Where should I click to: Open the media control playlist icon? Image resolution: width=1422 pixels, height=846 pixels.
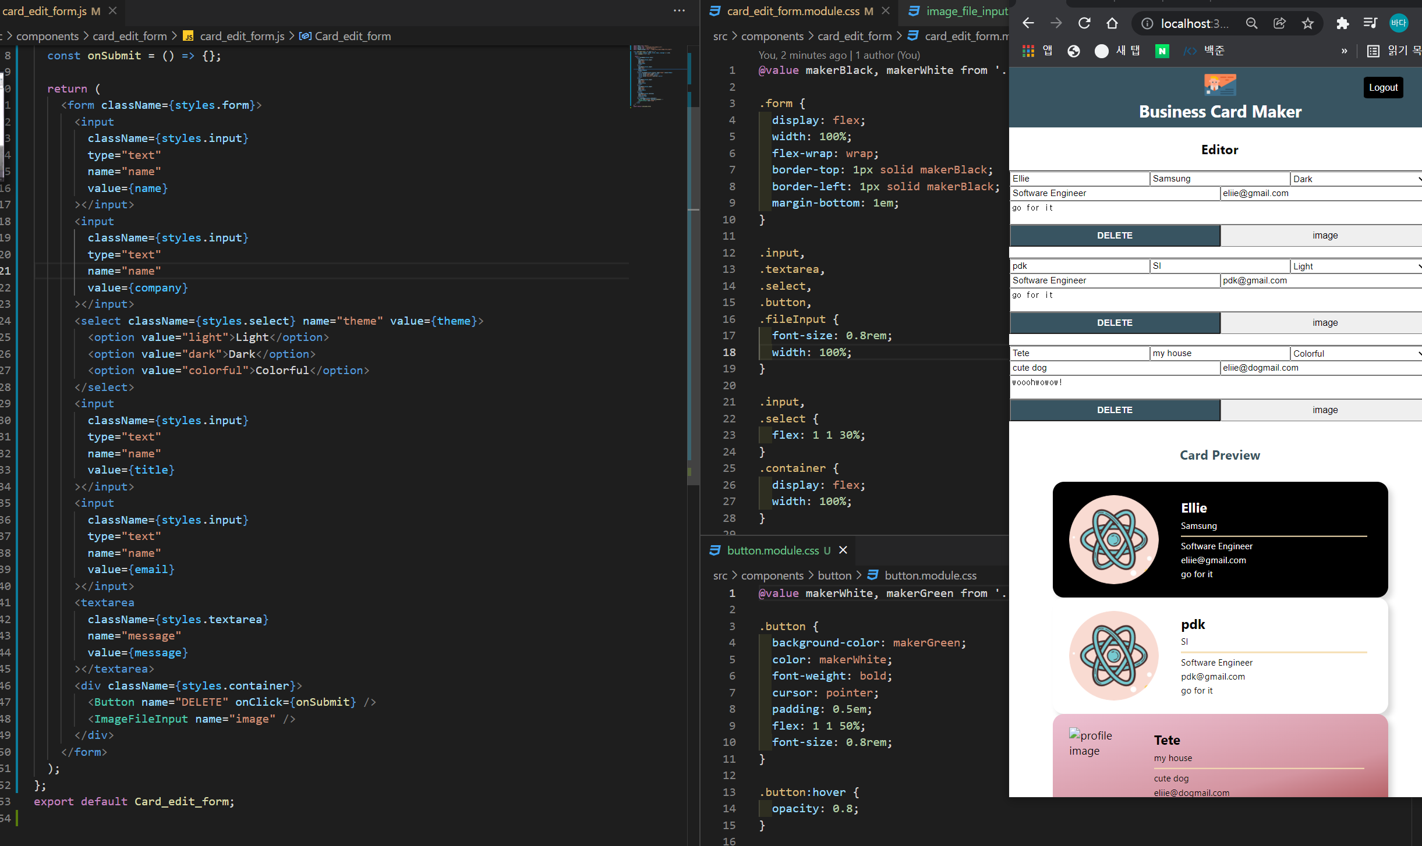[1370, 23]
